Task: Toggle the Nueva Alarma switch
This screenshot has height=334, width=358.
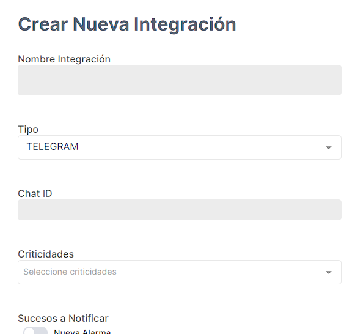Action: tap(35, 330)
